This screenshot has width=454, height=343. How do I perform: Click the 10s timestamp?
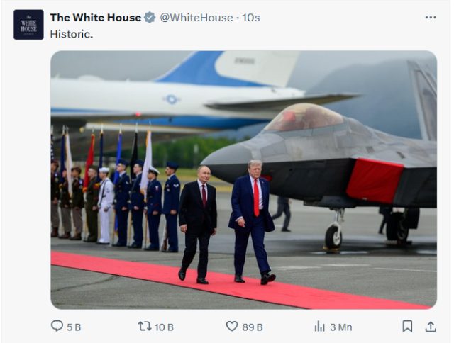click(251, 18)
